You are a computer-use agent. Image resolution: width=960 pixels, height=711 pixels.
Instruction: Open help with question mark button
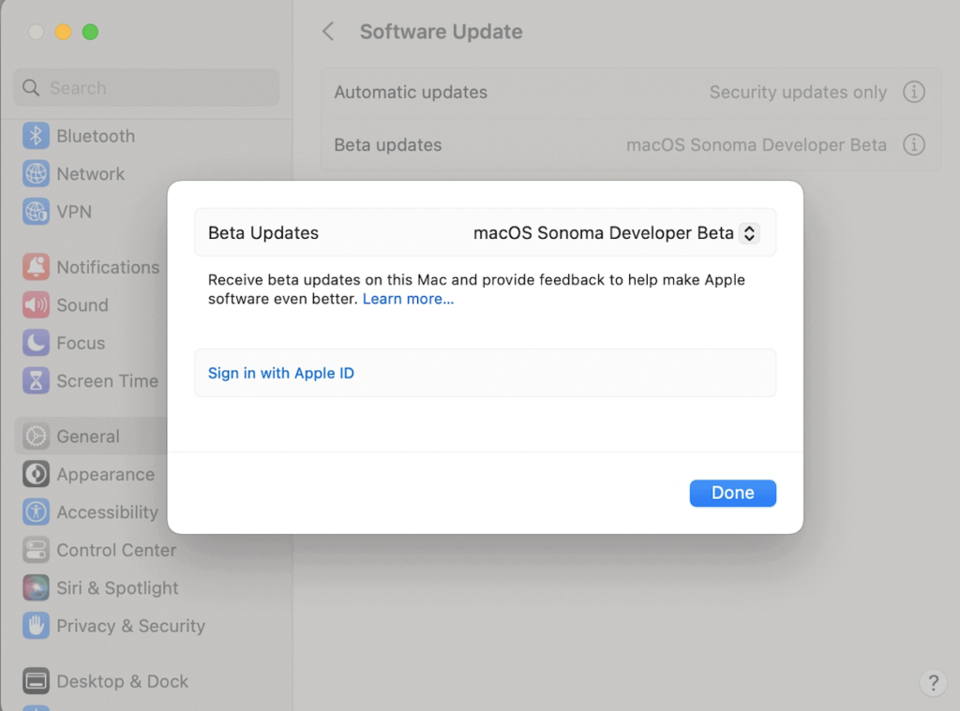pos(932,682)
